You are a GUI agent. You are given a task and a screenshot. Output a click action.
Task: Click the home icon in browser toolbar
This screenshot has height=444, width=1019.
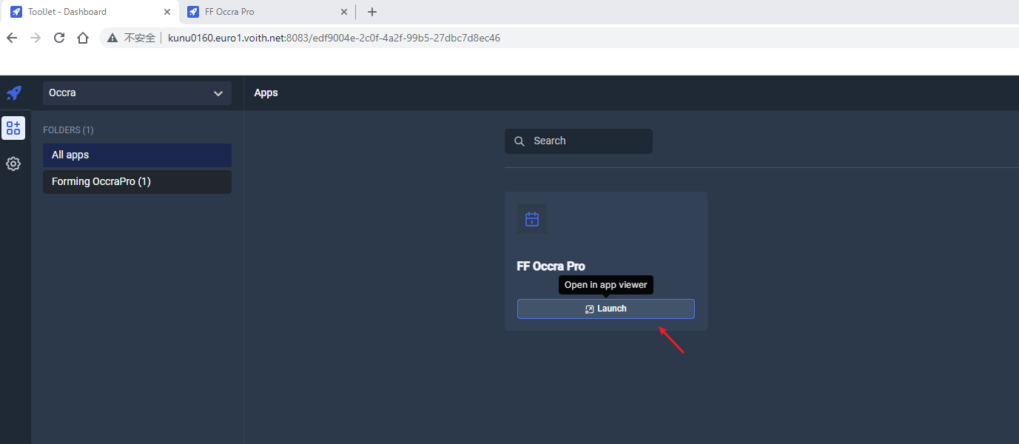[82, 37]
